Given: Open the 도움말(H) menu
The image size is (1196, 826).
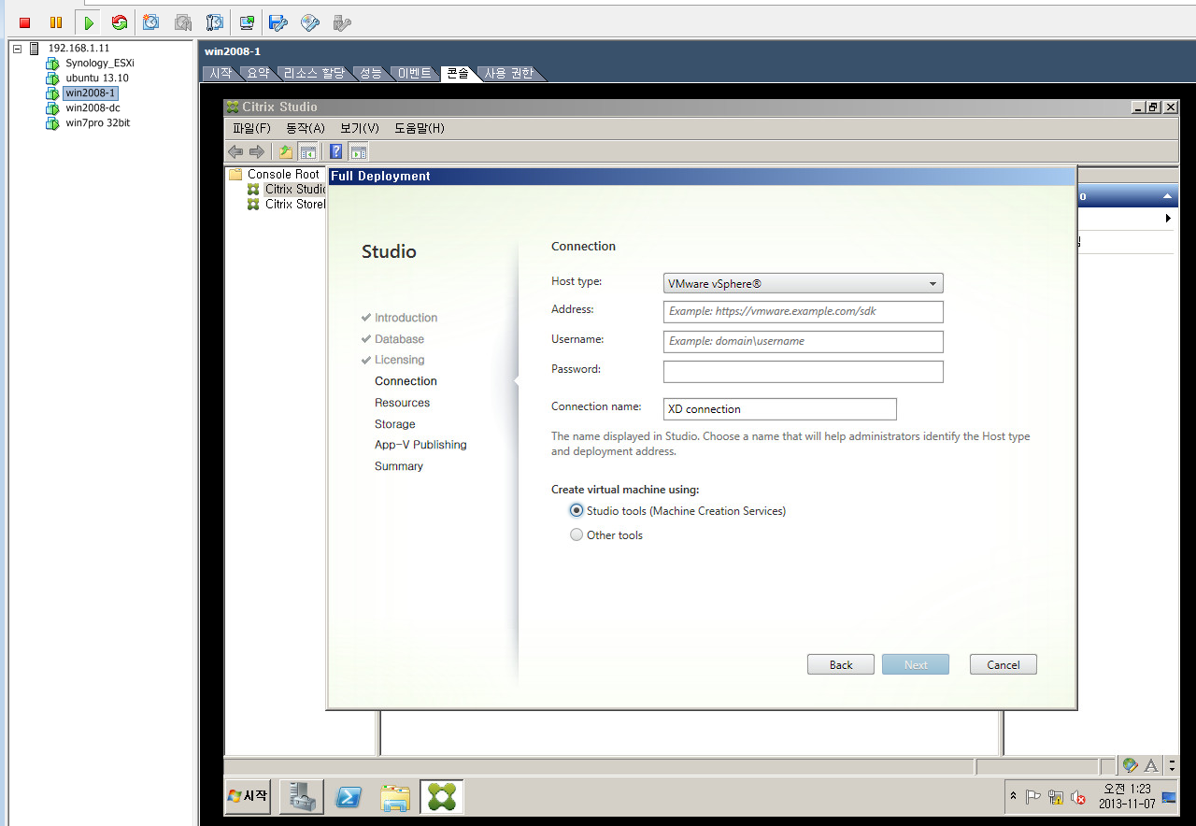Looking at the screenshot, I should coord(419,128).
